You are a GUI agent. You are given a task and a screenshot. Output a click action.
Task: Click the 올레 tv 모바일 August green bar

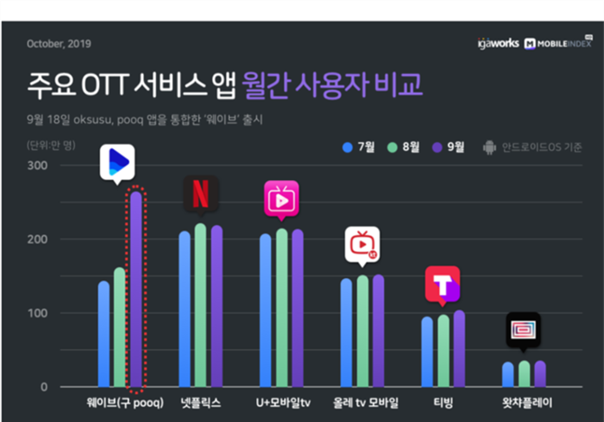coord(362,331)
